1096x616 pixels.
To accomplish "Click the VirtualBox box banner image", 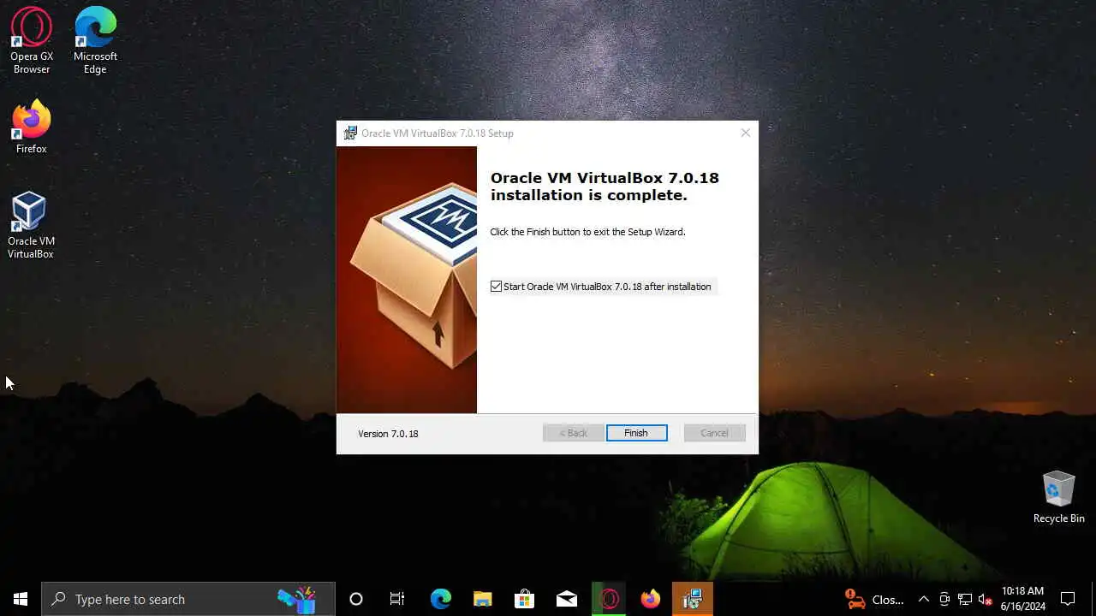I will click(407, 280).
